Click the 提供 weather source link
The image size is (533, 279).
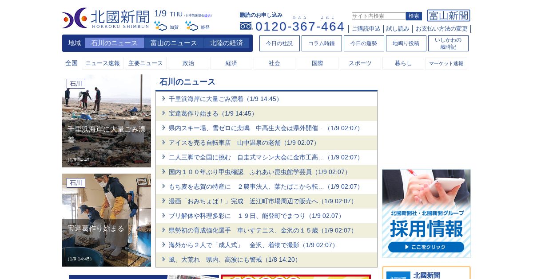click(x=207, y=15)
